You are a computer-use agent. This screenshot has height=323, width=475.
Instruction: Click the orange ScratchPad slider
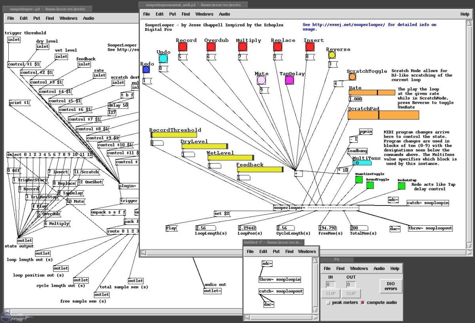[x=383, y=115]
